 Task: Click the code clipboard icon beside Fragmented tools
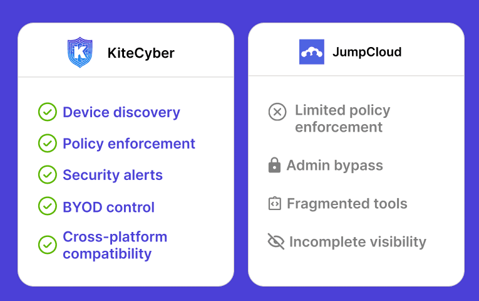(275, 203)
